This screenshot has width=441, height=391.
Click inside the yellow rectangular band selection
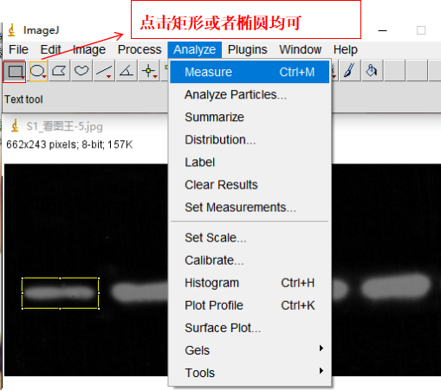(x=61, y=293)
